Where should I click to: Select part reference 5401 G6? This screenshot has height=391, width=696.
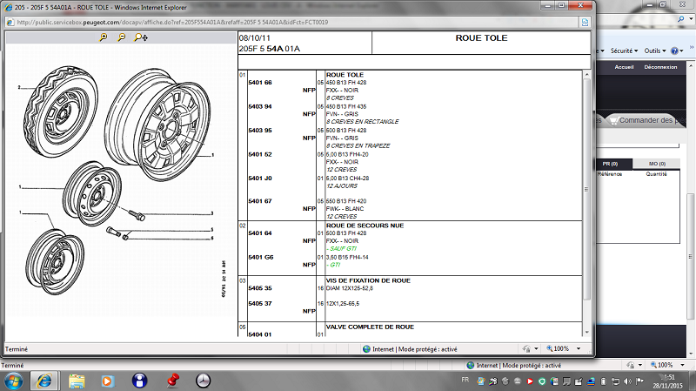pyautogui.click(x=261, y=257)
